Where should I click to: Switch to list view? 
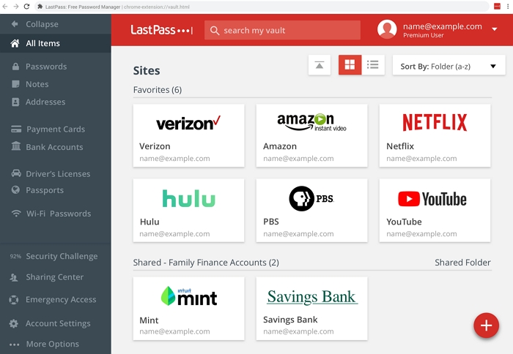[372, 64]
